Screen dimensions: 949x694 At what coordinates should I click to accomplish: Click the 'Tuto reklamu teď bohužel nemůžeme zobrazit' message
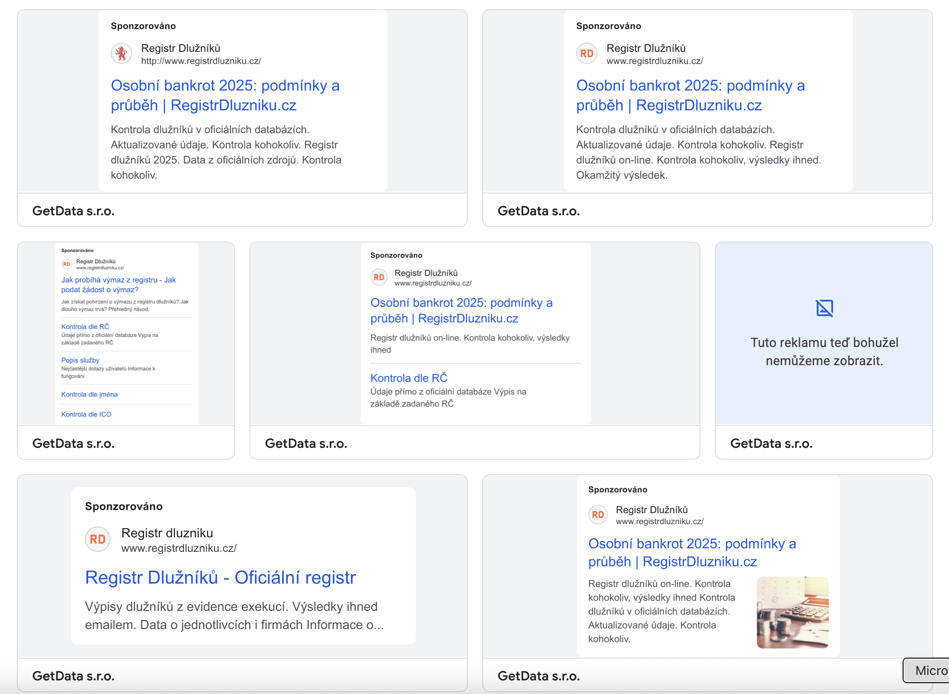pos(824,352)
